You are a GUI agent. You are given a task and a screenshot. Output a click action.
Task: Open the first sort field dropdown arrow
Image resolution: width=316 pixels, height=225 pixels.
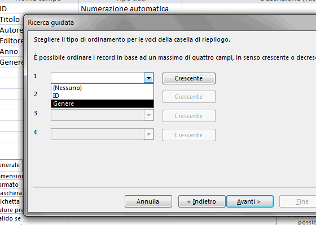tap(149, 78)
